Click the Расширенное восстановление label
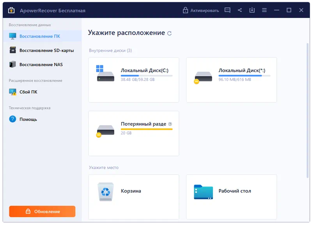Viewport: 312px width, 225px height. click(x=35, y=81)
